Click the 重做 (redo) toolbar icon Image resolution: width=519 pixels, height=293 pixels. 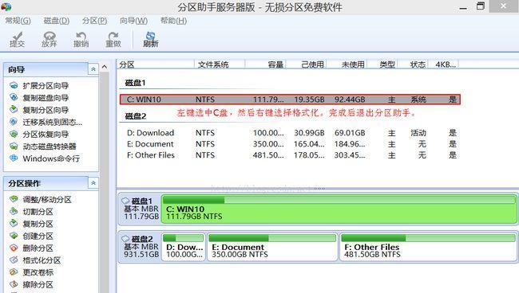pyautogui.click(x=113, y=39)
